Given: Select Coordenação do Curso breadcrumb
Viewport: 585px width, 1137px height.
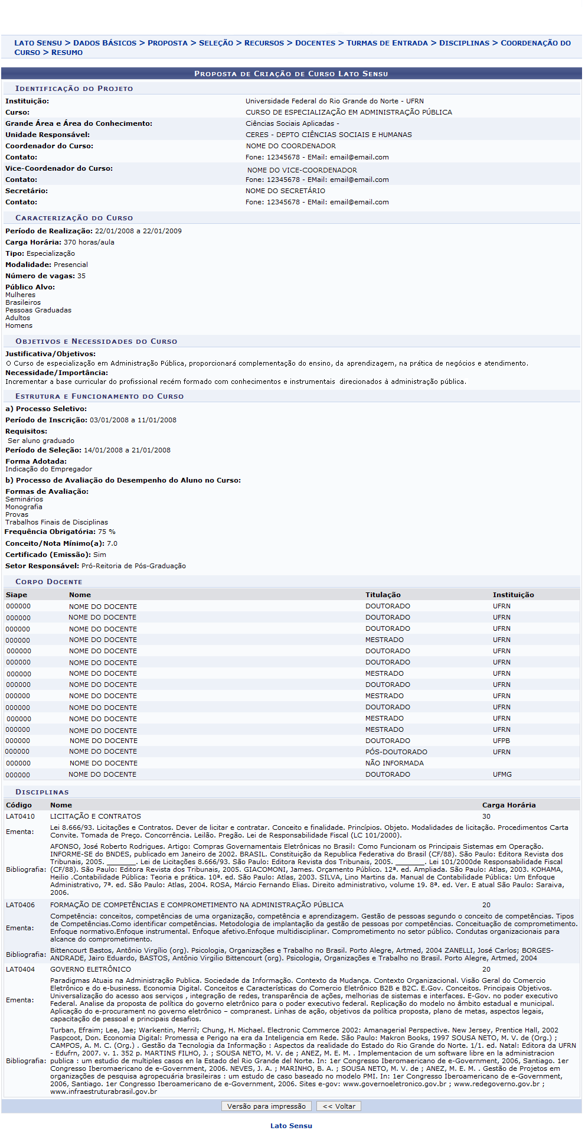Looking at the screenshot, I should click(535, 43).
